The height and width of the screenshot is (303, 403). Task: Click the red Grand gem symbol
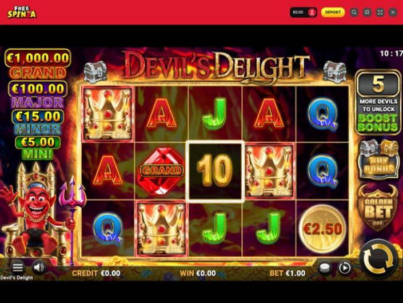[161, 170]
